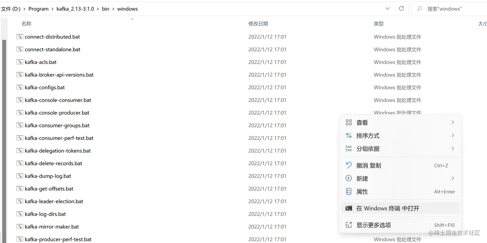The width and height of the screenshot is (487, 243).
Task: Expand the 分组依据 submenu arrow
Action: 453,148
